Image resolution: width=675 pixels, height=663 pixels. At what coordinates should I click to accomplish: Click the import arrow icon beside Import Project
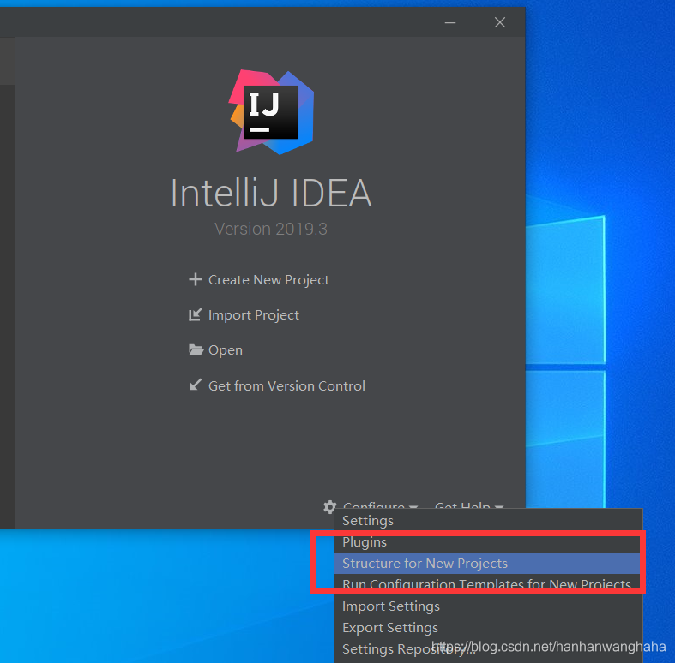click(x=195, y=314)
